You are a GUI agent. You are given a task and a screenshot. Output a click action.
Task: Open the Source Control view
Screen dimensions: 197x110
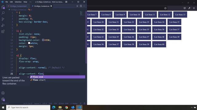coord(3,19)
